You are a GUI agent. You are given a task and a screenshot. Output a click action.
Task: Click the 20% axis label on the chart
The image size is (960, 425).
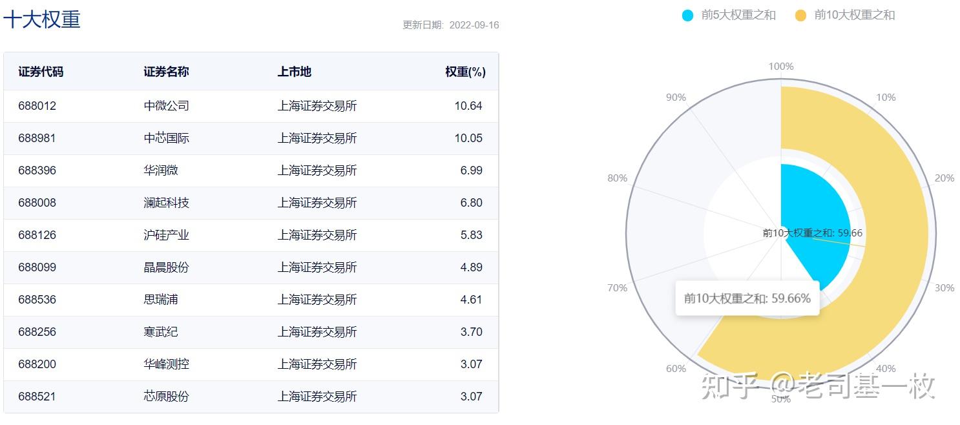point(944,178)
